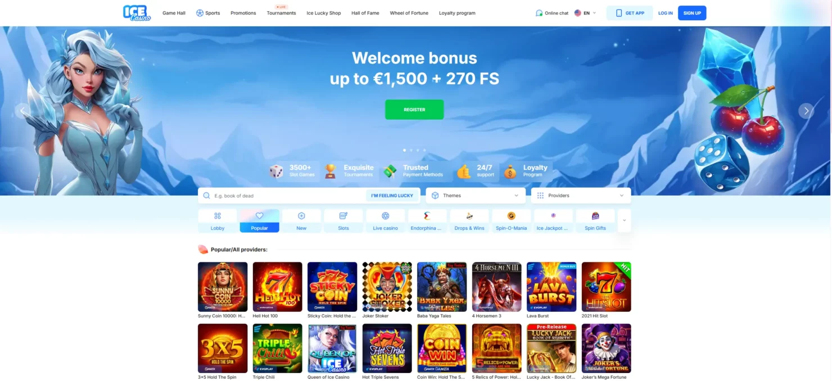The image size is (832, 381).
Task: Click the SIGN UP button
Action: (x=692, y=13)
